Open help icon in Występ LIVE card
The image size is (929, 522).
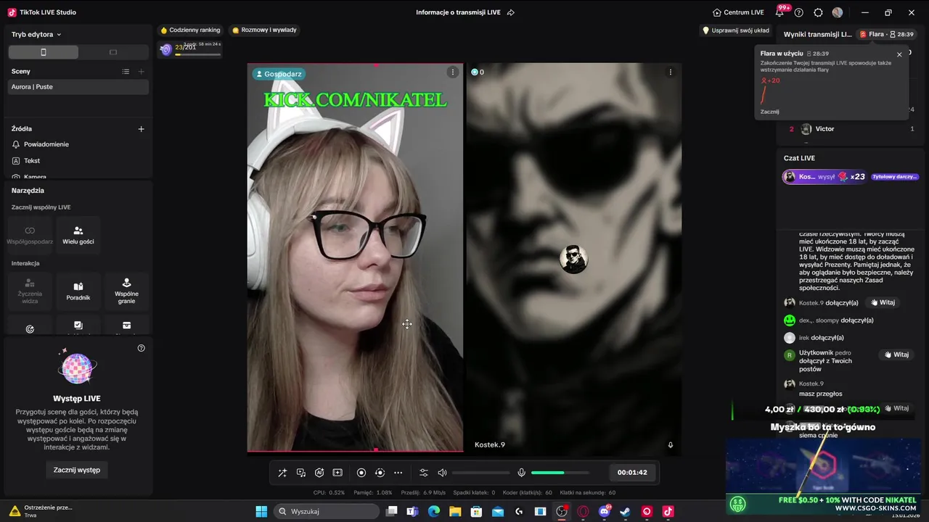click(142, 348)
